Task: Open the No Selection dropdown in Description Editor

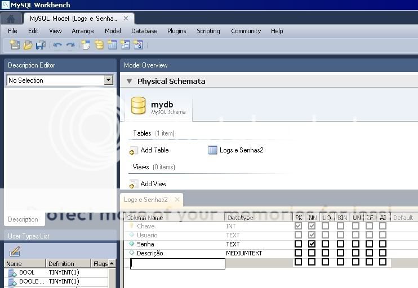Action: 109,80
